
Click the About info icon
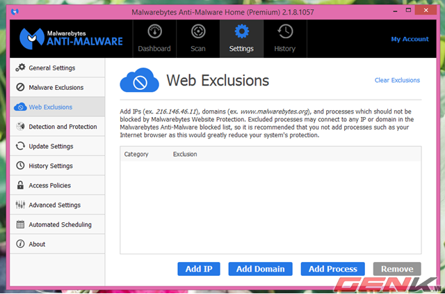[20, 244]
